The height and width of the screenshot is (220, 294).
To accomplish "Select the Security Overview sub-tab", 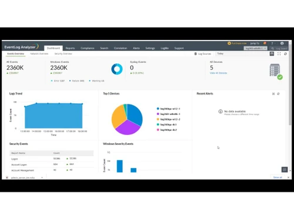I will 64,53.
